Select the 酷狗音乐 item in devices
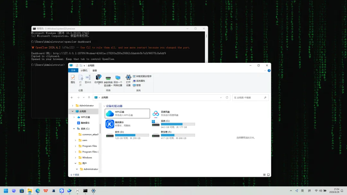The width and height of the screenshot is (347, 195). [127, 124]
